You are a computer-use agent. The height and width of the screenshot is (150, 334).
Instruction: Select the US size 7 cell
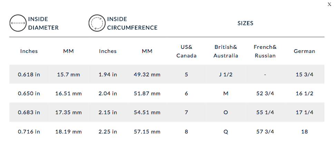click(186, 112)
